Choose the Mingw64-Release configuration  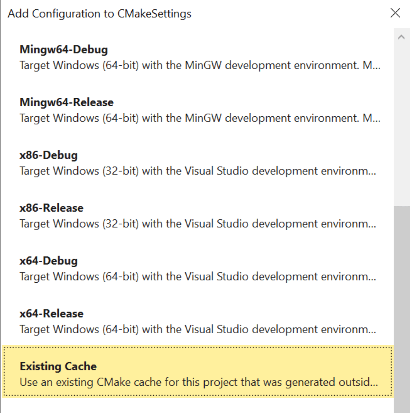tap(66, 102)
